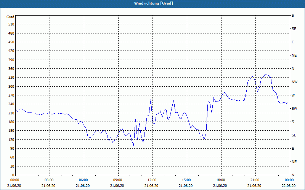This screenshot has height=190, width=305.
Task: Click the 'SE' compass label between 120 and 150
Action: (294, 135)
